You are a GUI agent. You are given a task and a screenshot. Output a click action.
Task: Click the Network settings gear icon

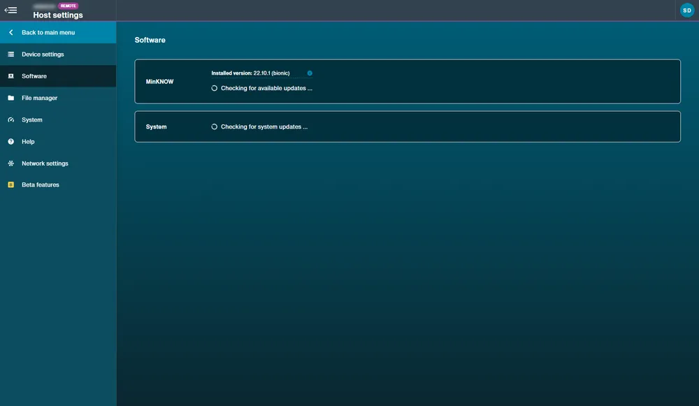[x=10, y=164]
